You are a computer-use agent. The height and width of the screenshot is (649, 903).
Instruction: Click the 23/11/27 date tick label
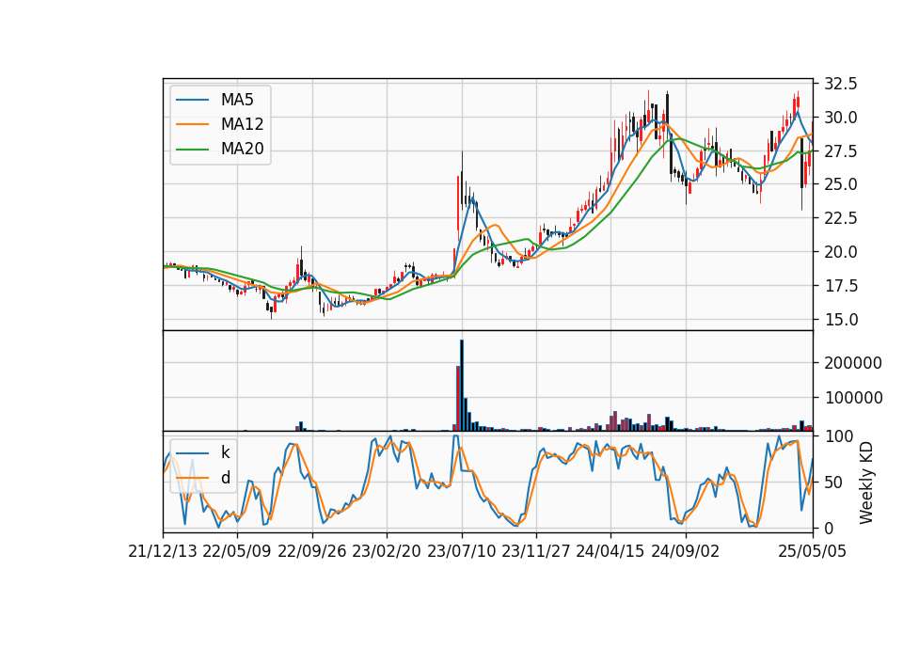[536, 551]
